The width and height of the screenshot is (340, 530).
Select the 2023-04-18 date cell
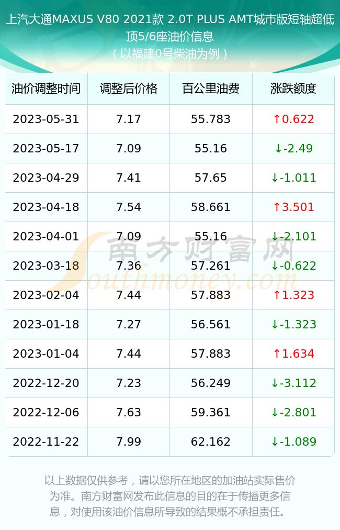[x=46, y=207]
